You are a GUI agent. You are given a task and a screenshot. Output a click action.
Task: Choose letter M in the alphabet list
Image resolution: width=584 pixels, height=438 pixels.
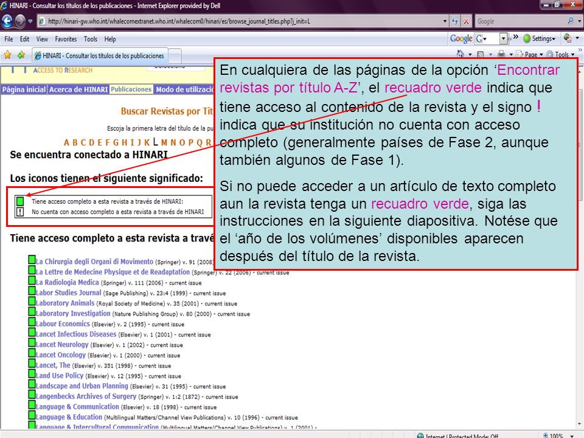(164, 142)
